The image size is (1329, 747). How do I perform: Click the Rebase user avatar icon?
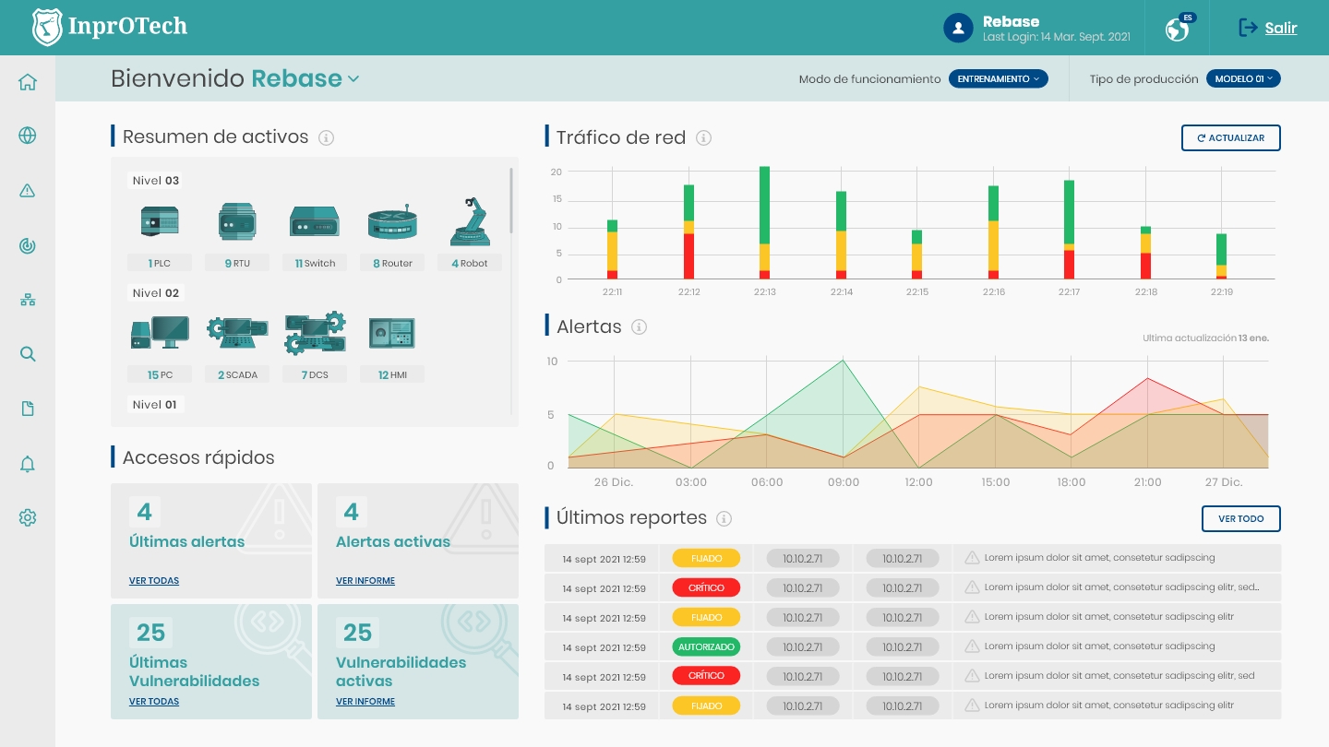coord(958,28)
